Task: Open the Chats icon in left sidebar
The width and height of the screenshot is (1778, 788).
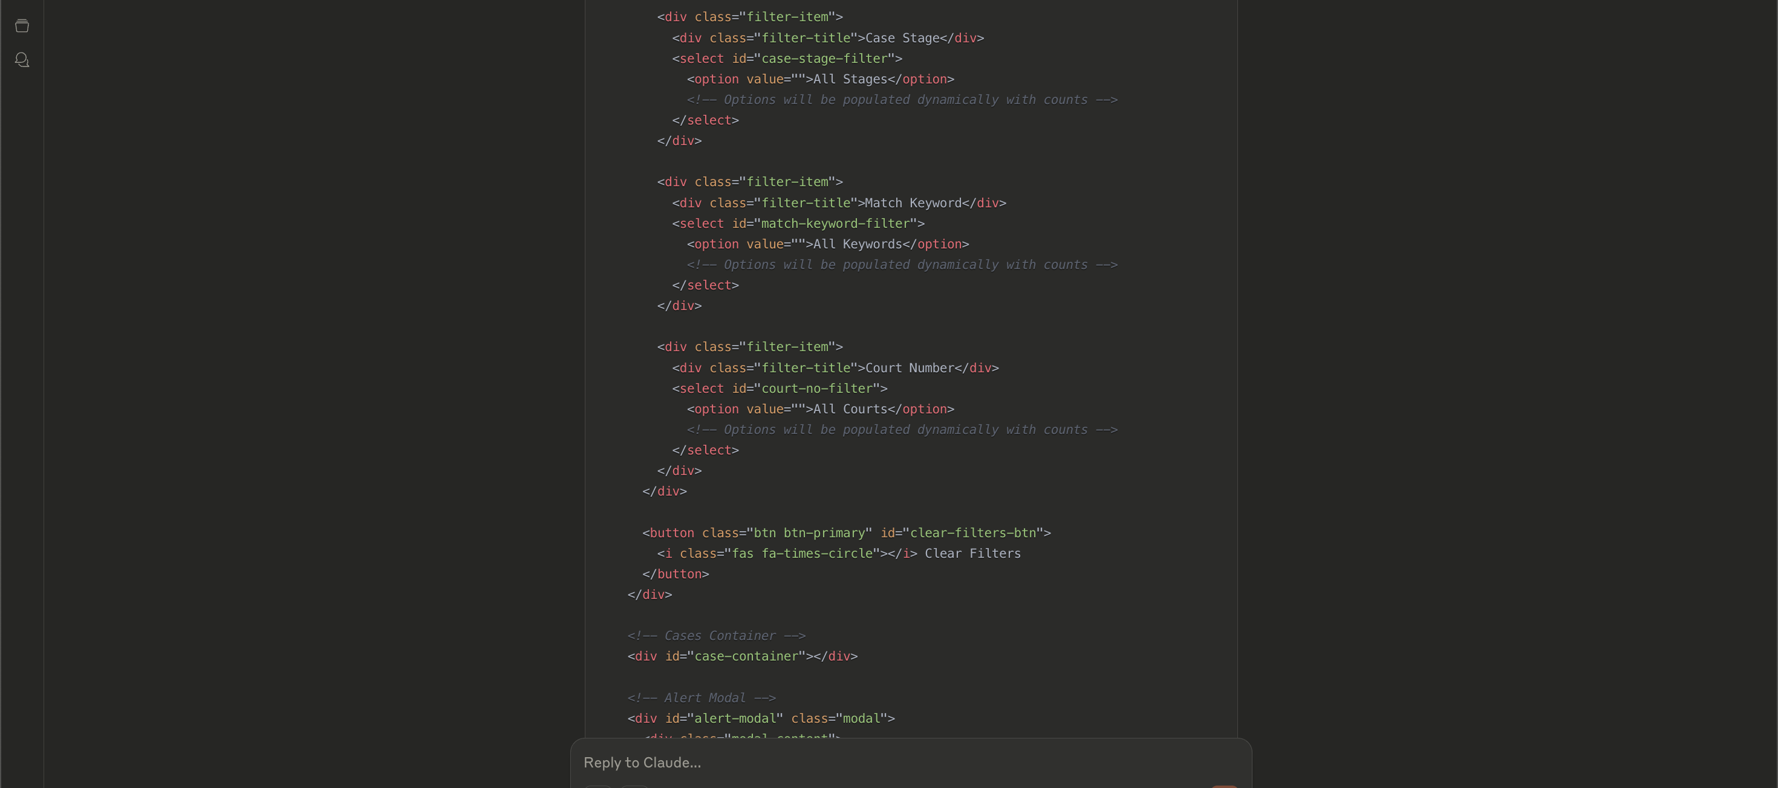Action: [22, 60]
